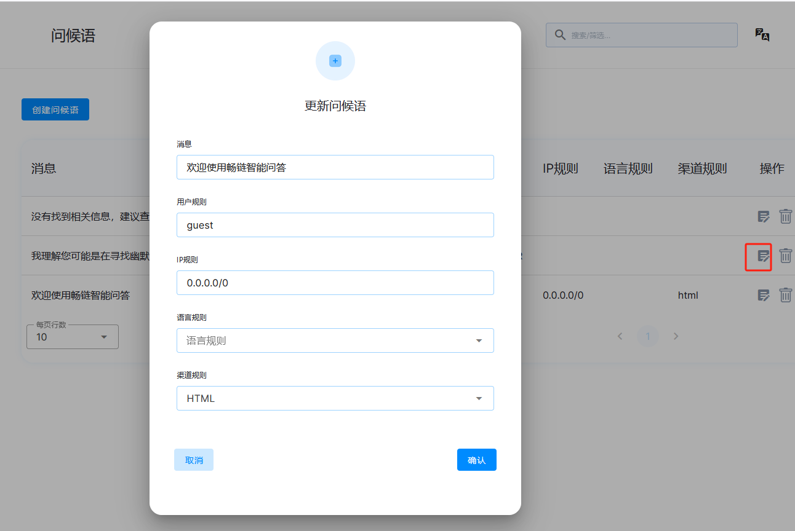Delete the first row greeting

786,216
